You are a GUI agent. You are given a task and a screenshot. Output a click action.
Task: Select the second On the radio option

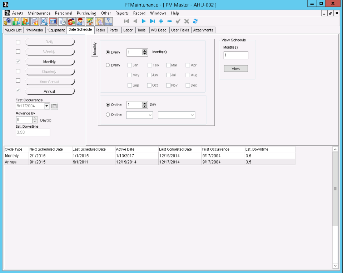click(108, 114)
